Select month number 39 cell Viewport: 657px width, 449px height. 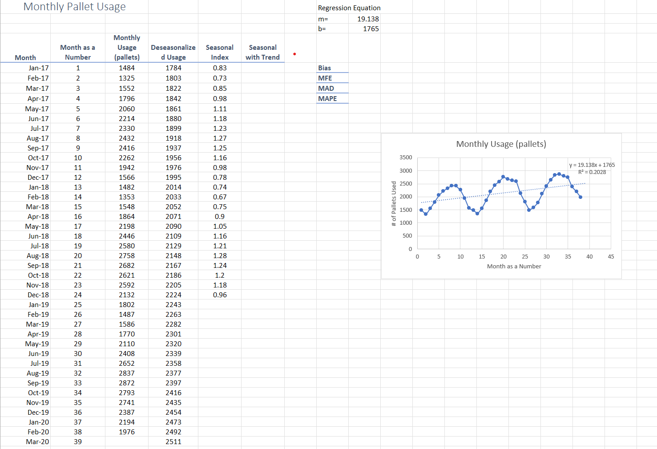(x=78, y=442)
